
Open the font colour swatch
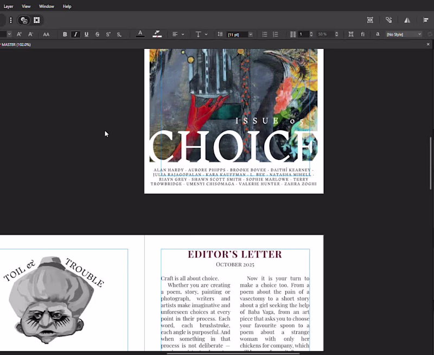pyautogui.click(x=140, y=34)
